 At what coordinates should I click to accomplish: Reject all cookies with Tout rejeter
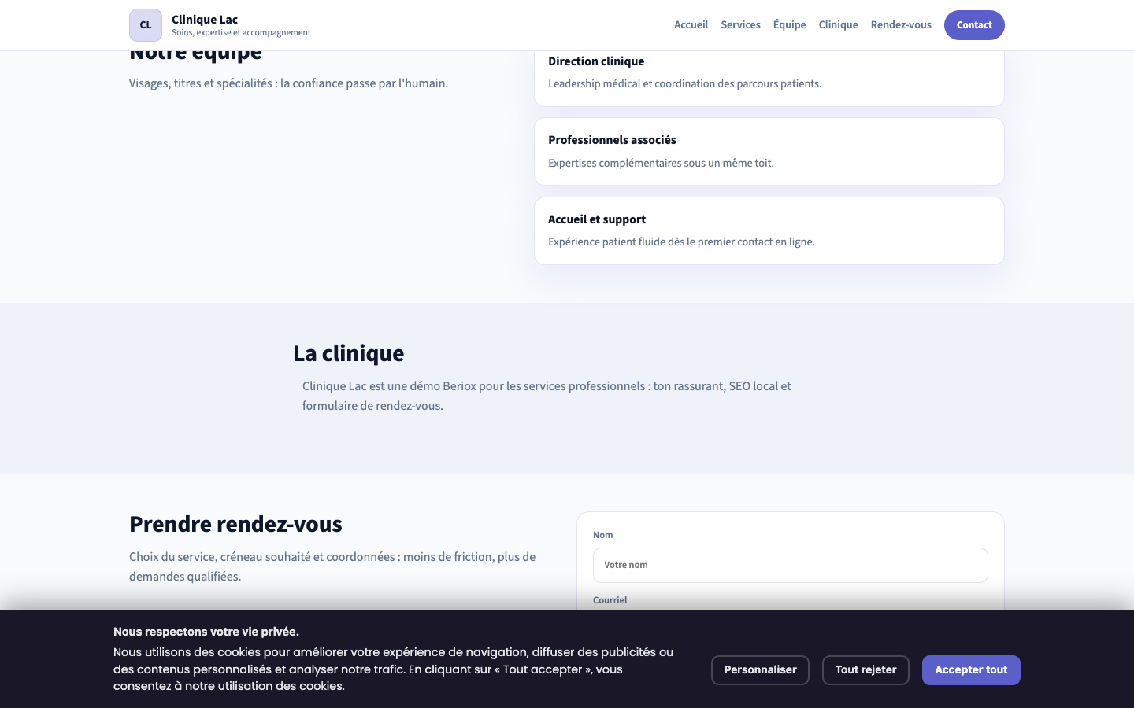point(865,670)
